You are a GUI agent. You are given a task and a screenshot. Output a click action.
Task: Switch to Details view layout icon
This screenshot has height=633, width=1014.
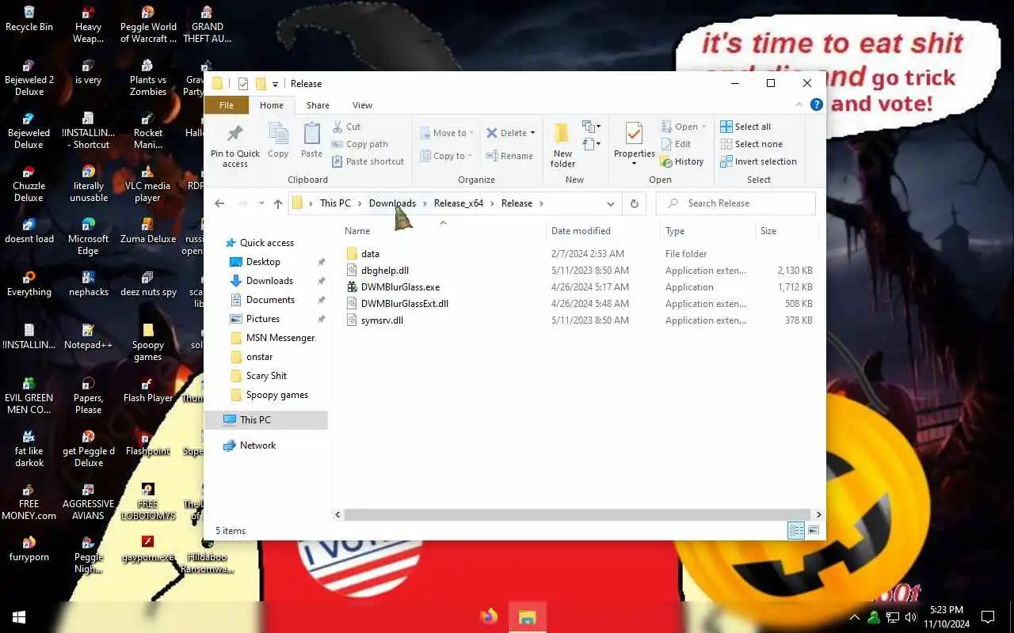tap(796, 531)
